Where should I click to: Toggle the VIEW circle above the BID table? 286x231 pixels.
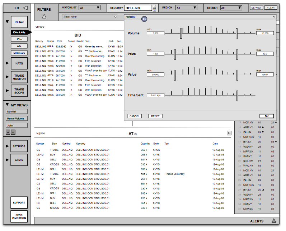tap(43, 27)
